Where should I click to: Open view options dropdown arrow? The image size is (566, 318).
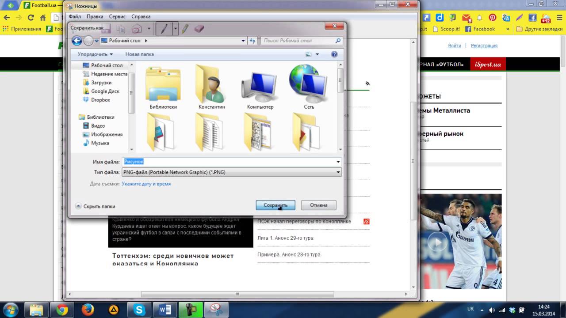point(317,54)
